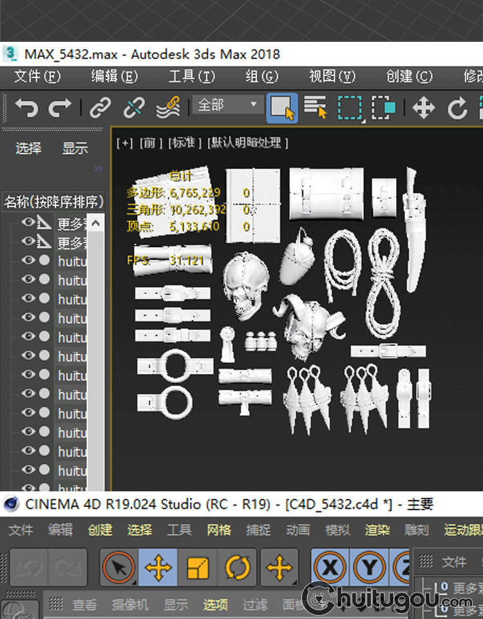Image resolution: width=483 pixels, height=619 pixels.
Task: Toggle the Window/Crossing selection icon
Action: (x=384, y=108)
